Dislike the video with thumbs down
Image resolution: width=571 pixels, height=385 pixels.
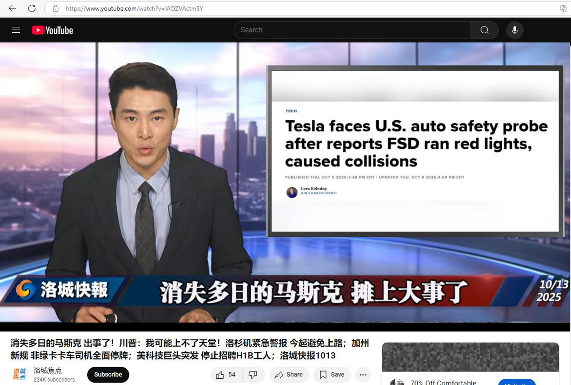point(253,374)
